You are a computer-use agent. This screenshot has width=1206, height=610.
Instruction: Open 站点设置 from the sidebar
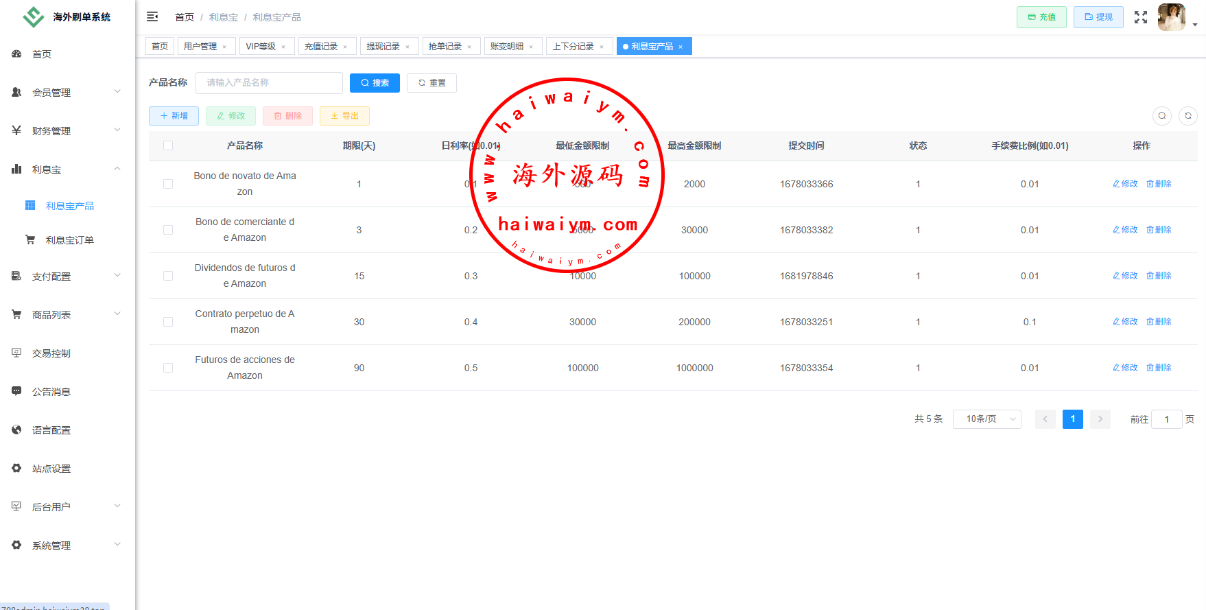click(51, 469)
